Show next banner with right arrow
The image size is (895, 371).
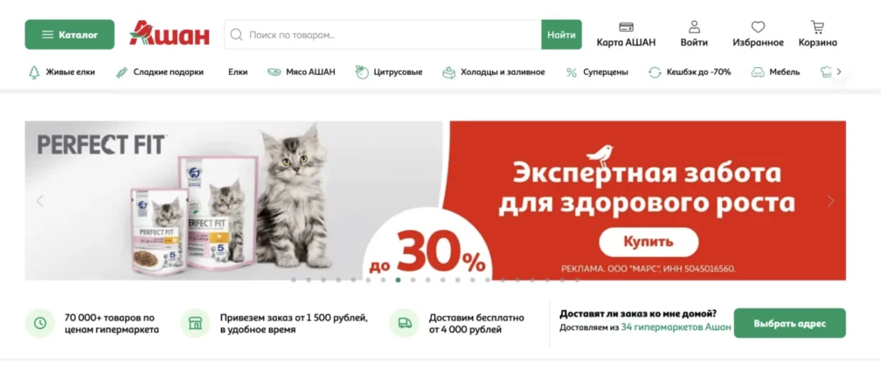tap(830, 201)
